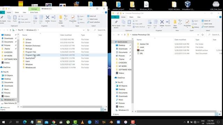Open VirtualBox desktop shortcut
Viewport: 223px width, 125px height.
(x=188, y=6)
